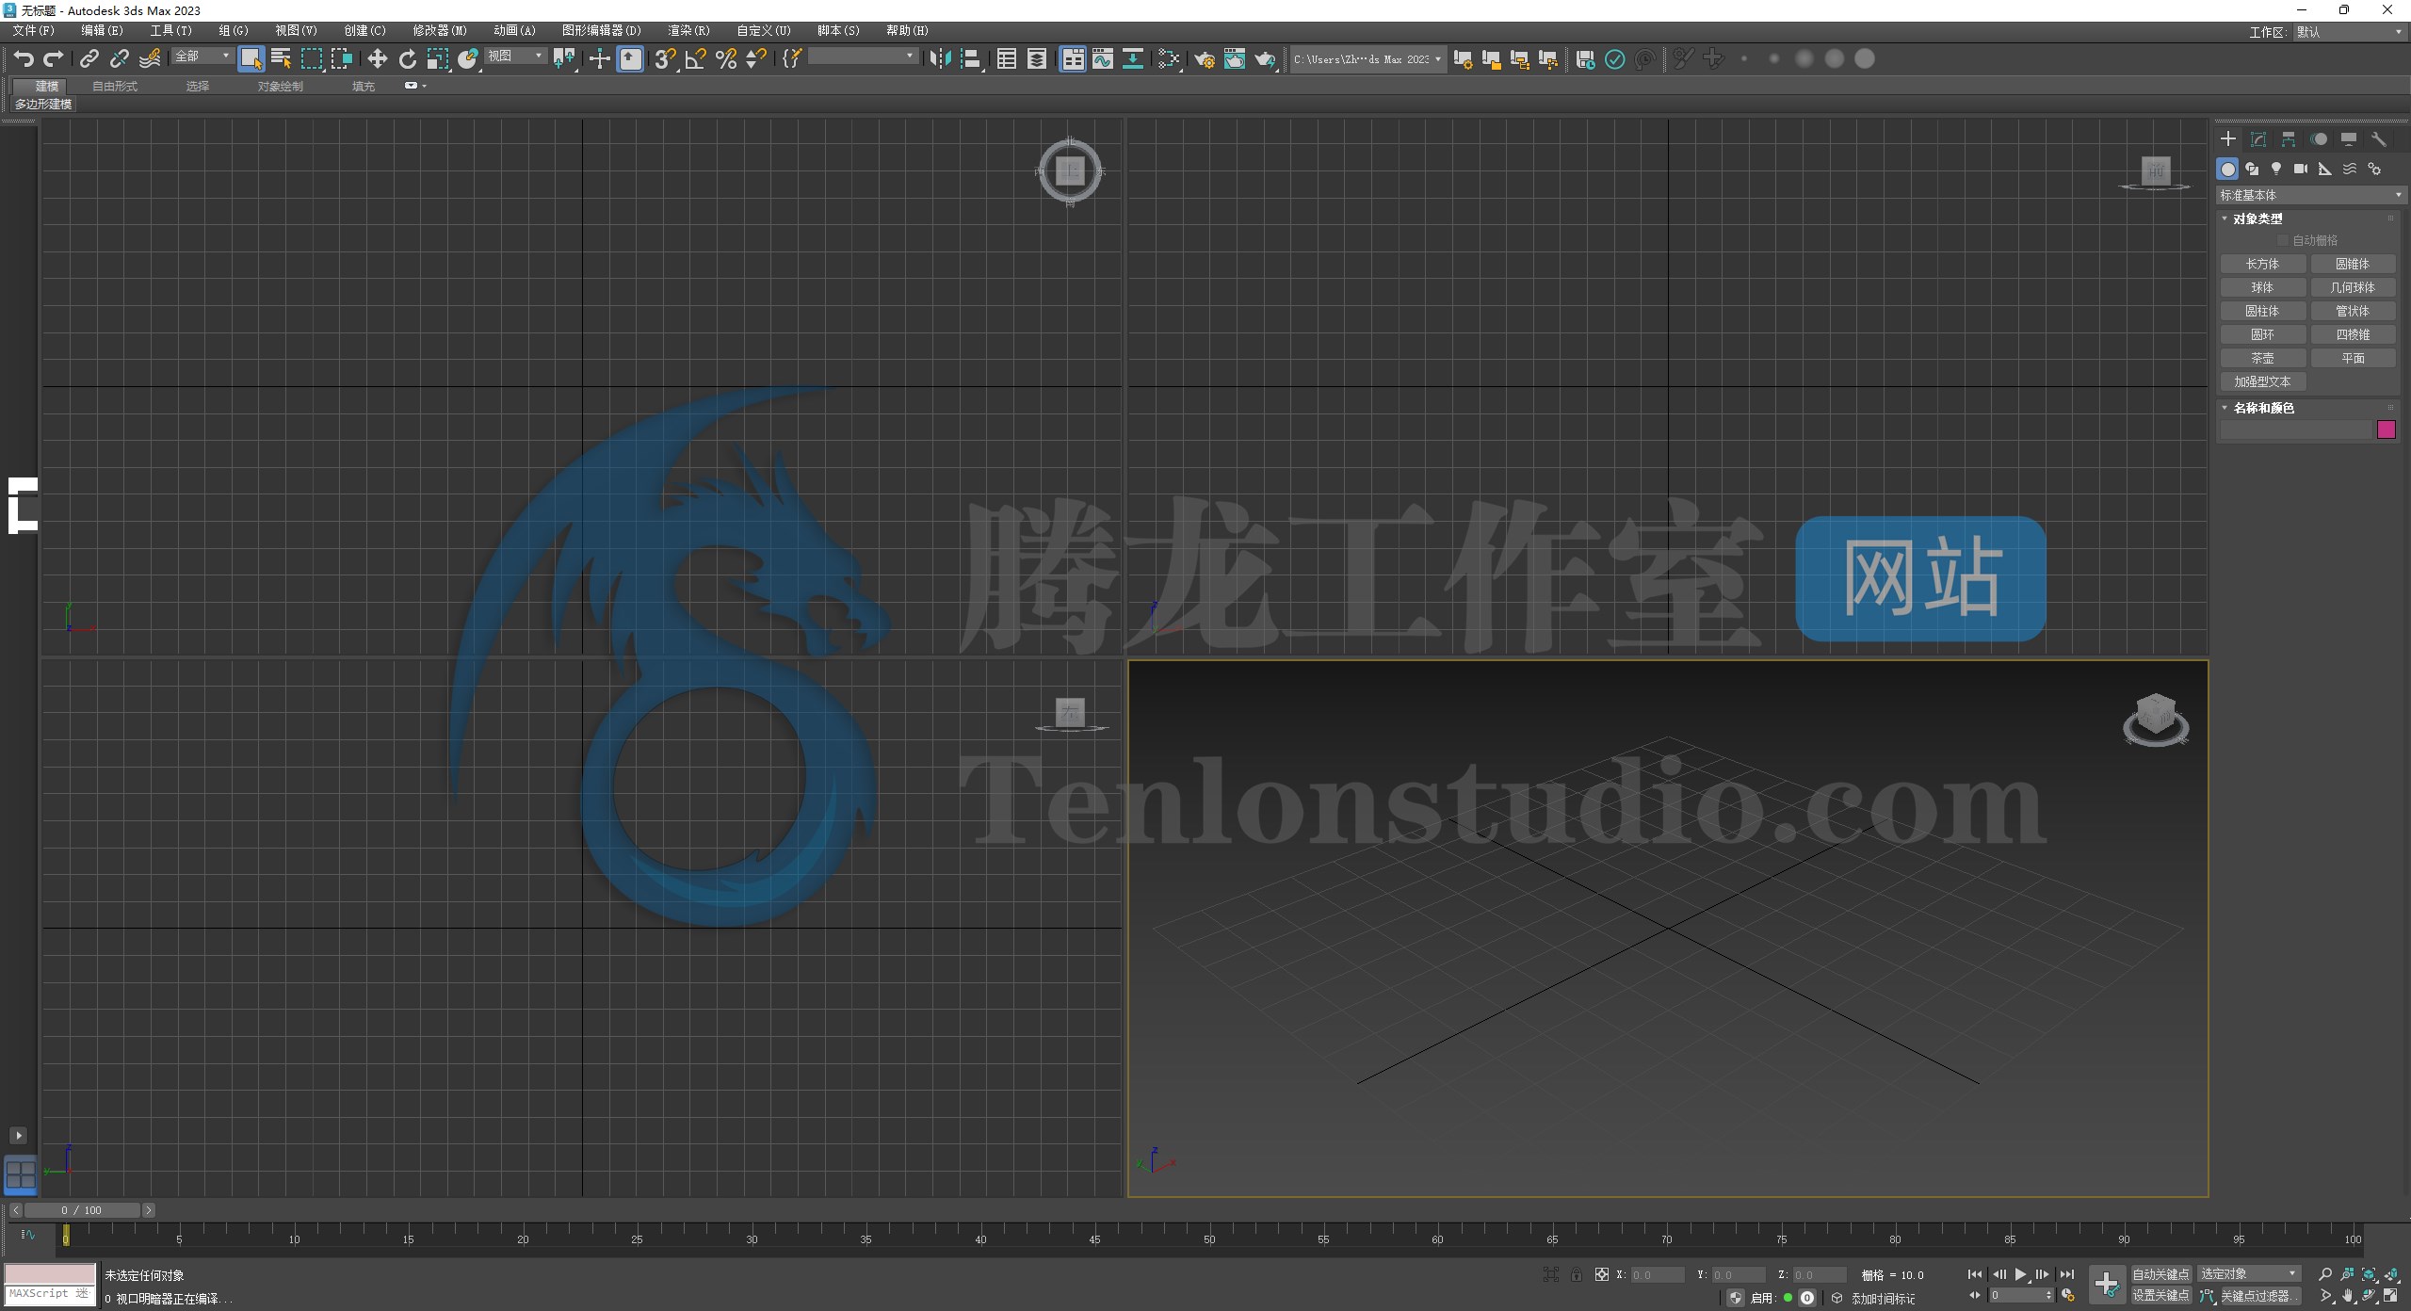Open the reference coordinate system dropdown 视图
Image resolution: width=2411 pixels, height=1311 pixels.
click(516, 57)
